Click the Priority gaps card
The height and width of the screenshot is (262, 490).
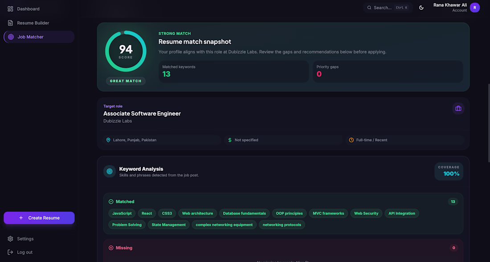pos(388,72)
